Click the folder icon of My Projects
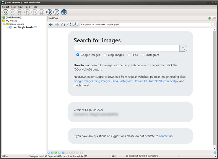 [4, 21]
